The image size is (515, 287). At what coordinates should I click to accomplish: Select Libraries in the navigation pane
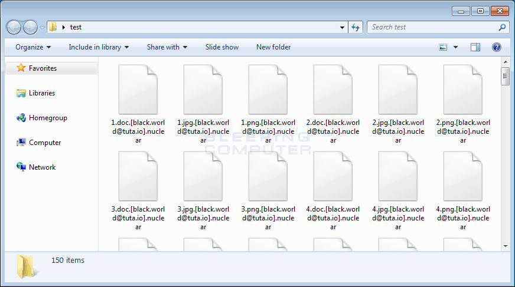point(42,93)
